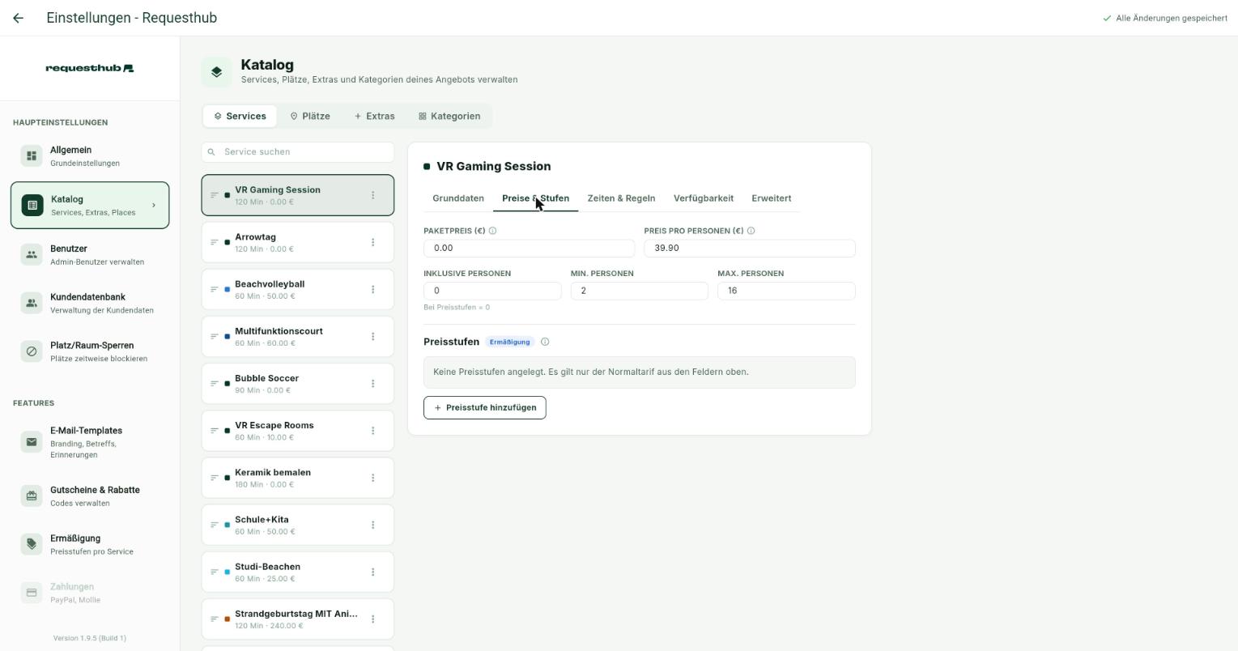Go back using the top-left arrow
The width and height of the screenshot is (1238, 651).
pos(18,18)
